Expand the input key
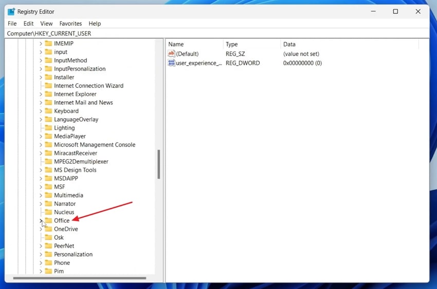 (x=41, y=52)
